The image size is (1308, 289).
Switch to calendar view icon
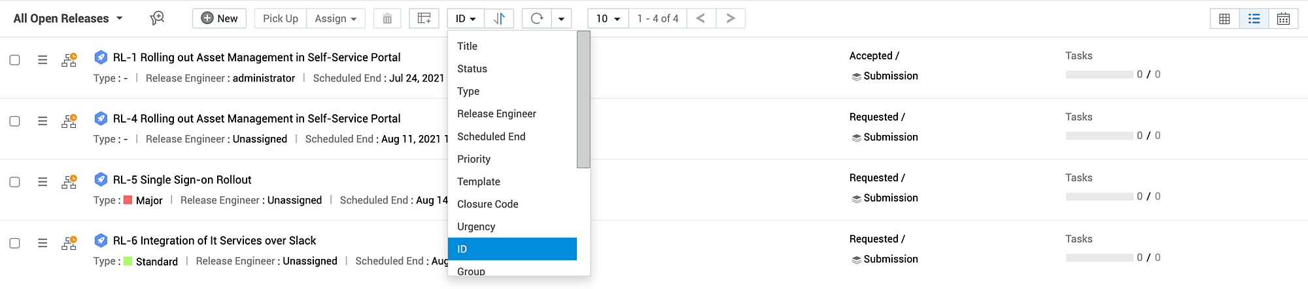pyautogui.click(x=1283, y=19)
